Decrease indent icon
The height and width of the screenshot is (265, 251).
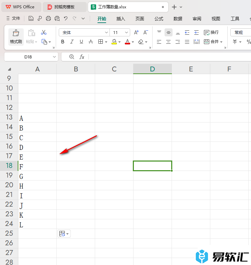click(x=187, y=32)
